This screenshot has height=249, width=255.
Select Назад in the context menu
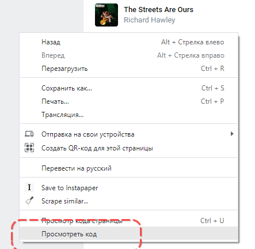[x=129, y=42]
